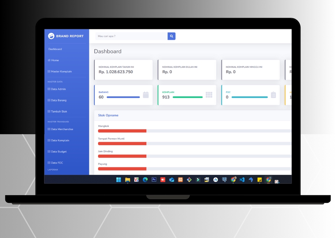Open Photoshop from the taskbar
Screen dimensions: 336x238
[154, 180]
